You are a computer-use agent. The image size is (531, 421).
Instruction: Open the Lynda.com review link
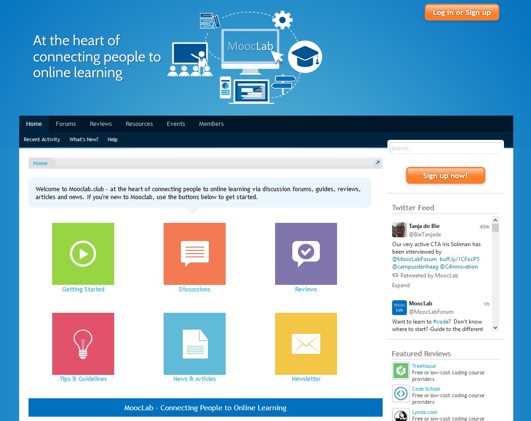(424, 412)
